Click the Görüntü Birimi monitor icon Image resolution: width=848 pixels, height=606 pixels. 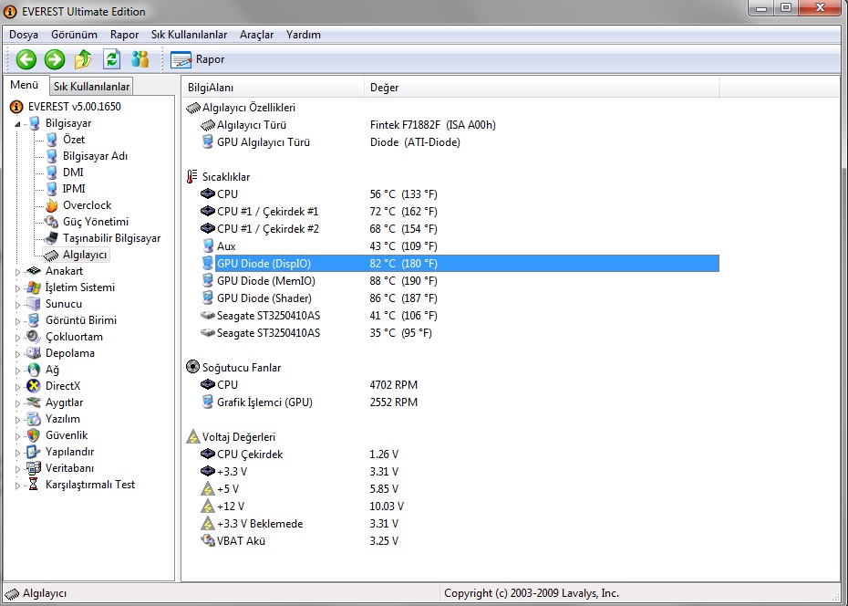point(34,320)
